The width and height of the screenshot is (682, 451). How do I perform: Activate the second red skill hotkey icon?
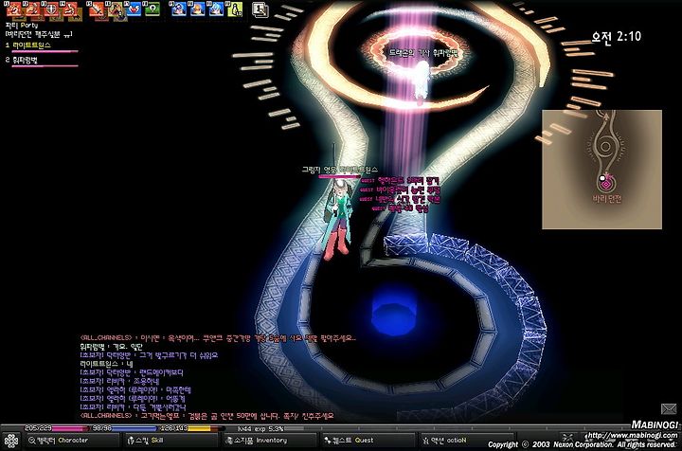click(32, 9)
